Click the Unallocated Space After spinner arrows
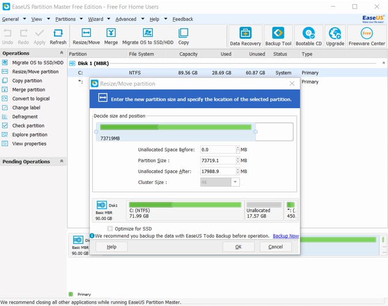This screenshot has height=306, width=388. click(238, 171)
